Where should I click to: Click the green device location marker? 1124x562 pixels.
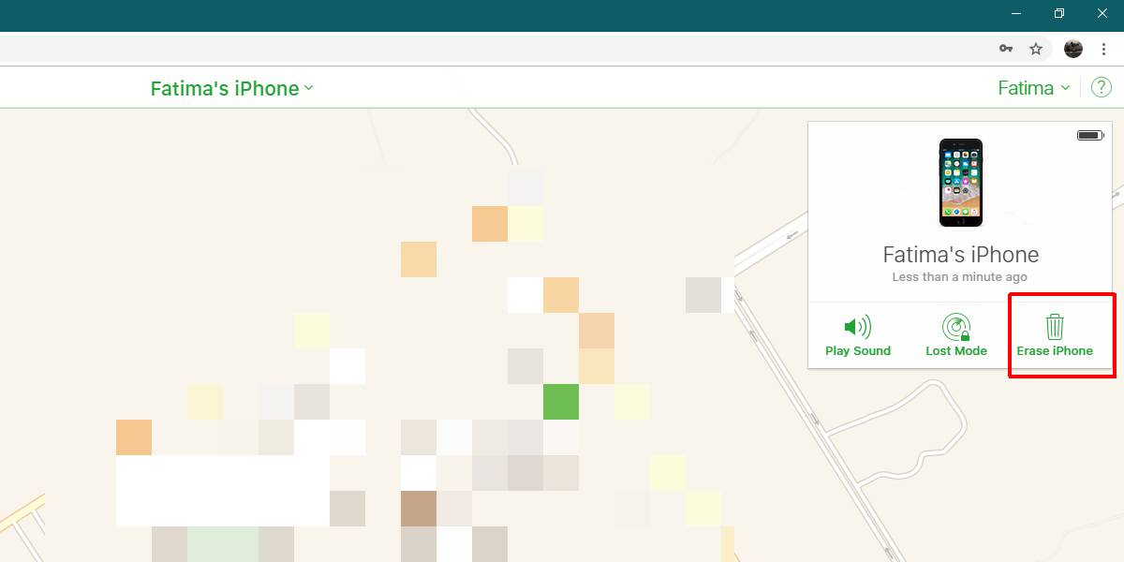coord(561,402)
